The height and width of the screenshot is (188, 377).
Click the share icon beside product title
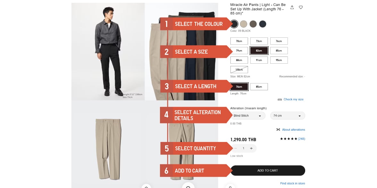[292, 7]
